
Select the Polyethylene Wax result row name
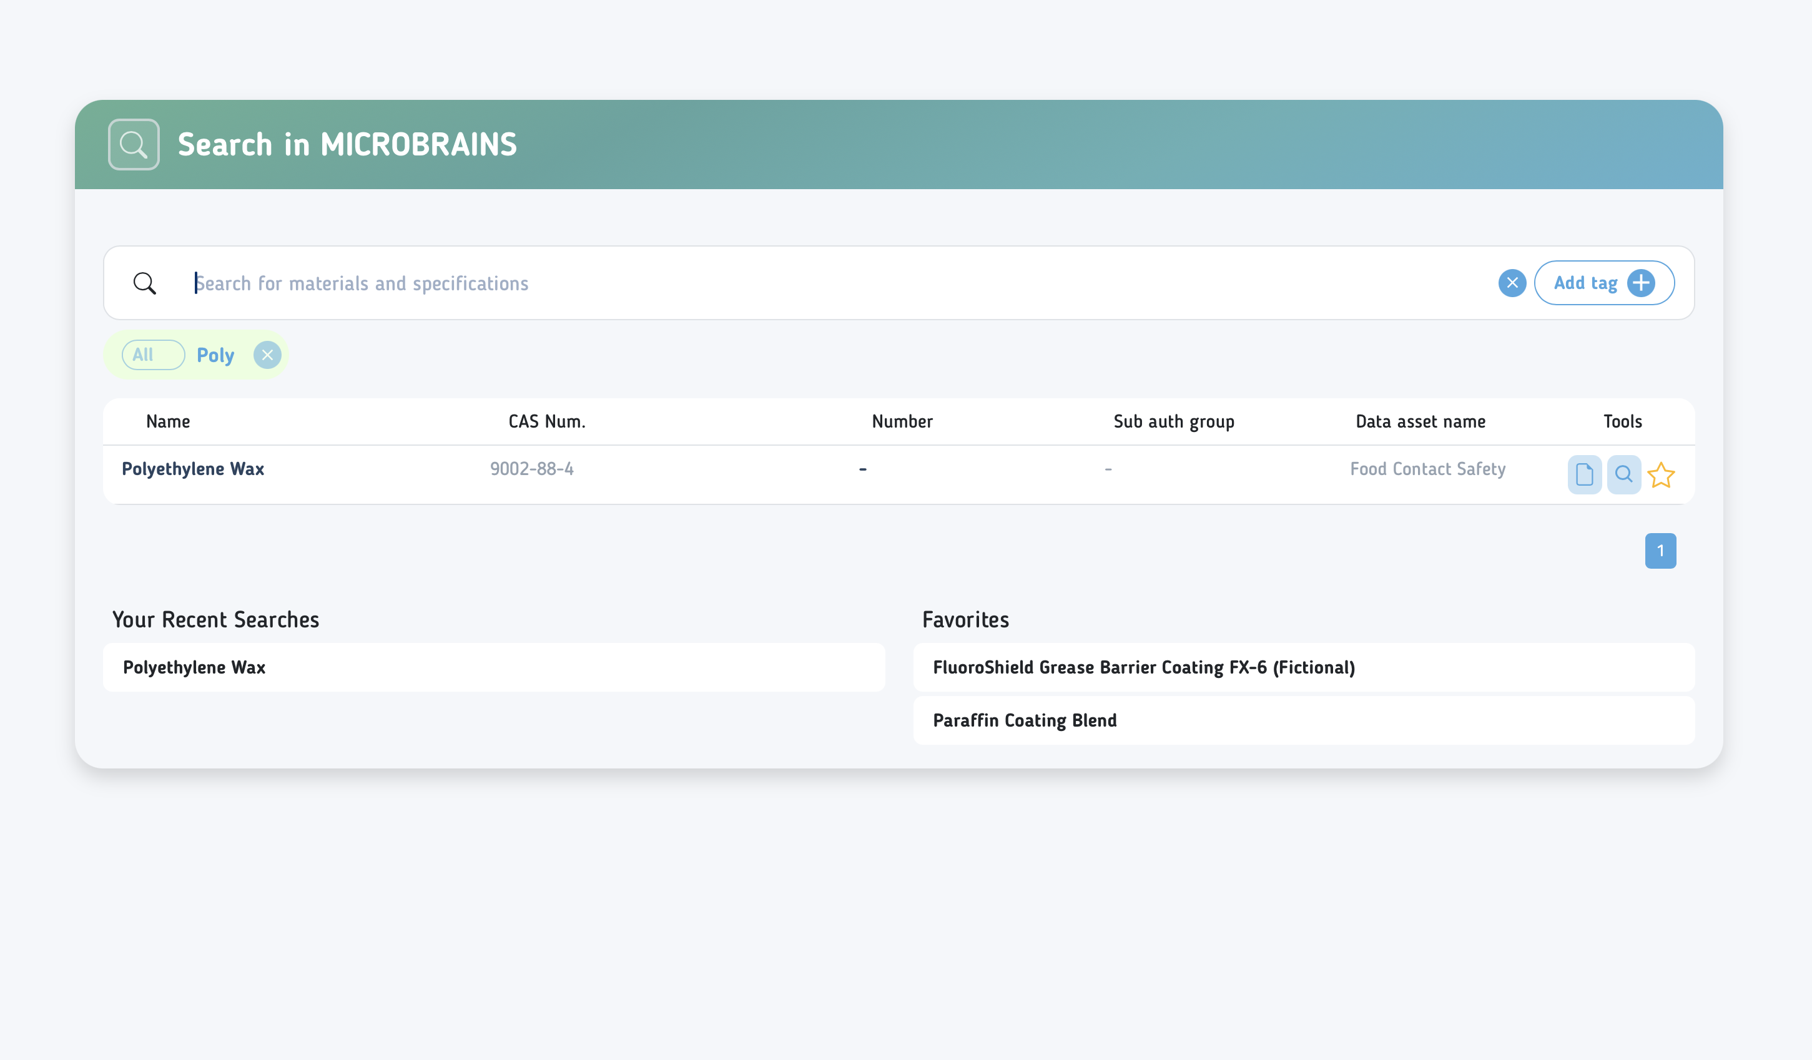pos(194,469)
